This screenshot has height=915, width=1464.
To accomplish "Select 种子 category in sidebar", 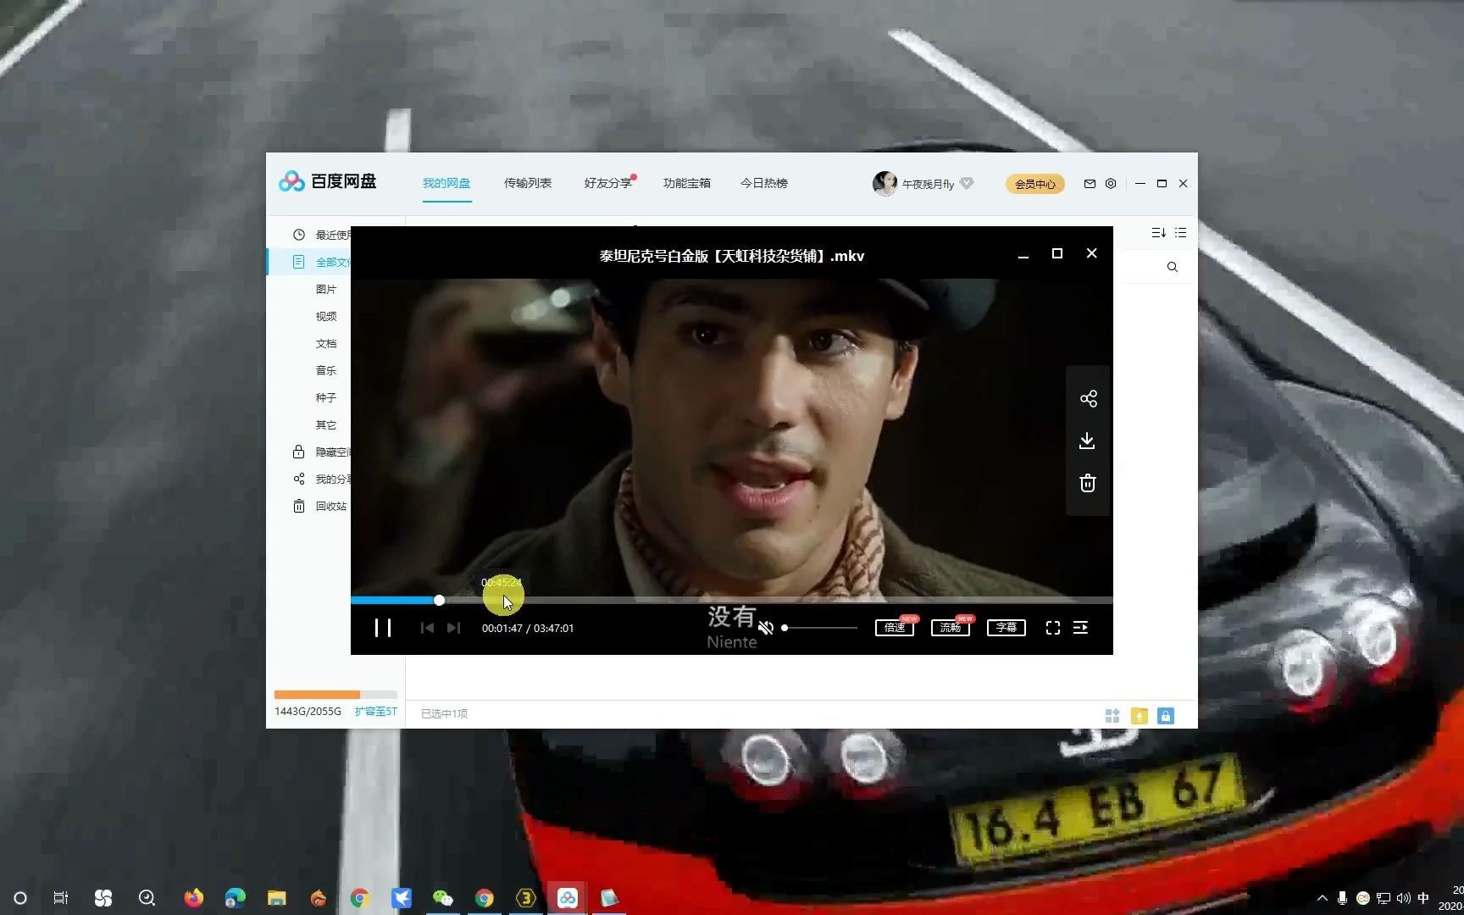I will coord(326,398).
